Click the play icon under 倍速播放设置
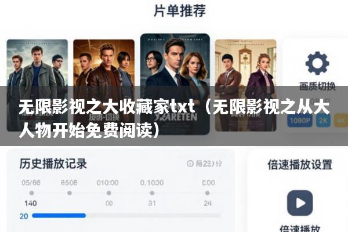The width and height of the screenshot is (348, 232). 300,203
